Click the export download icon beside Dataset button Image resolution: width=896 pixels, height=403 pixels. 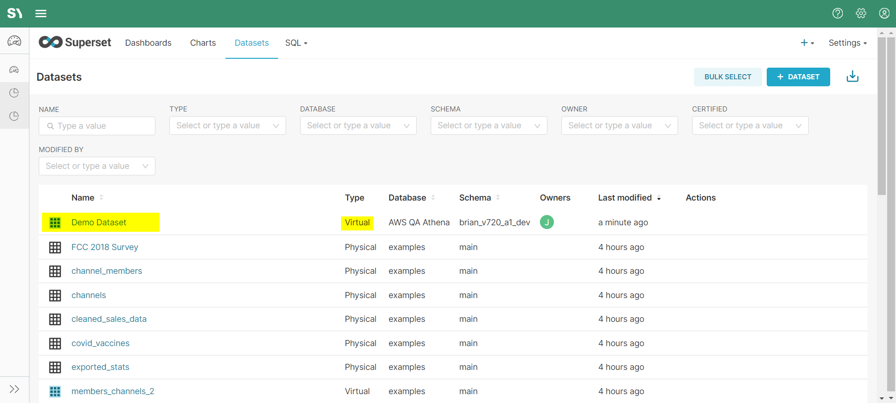pyautogui.click(x=852, y=76)
